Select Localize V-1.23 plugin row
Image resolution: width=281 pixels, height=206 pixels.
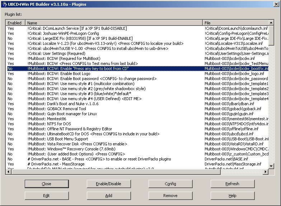point(138,43)
